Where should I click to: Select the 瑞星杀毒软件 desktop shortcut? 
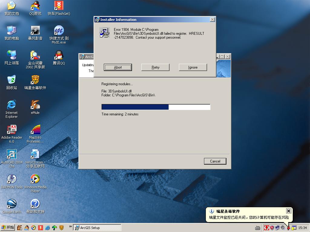pyautogui.click(x=35, y=82)
